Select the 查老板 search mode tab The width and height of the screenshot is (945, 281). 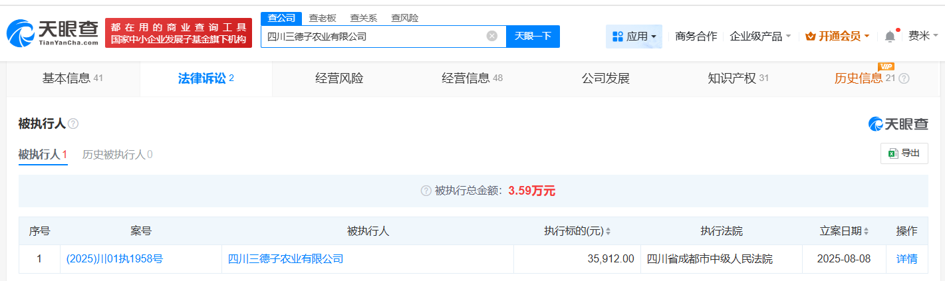pyautogui.click(x=323, y=18)
